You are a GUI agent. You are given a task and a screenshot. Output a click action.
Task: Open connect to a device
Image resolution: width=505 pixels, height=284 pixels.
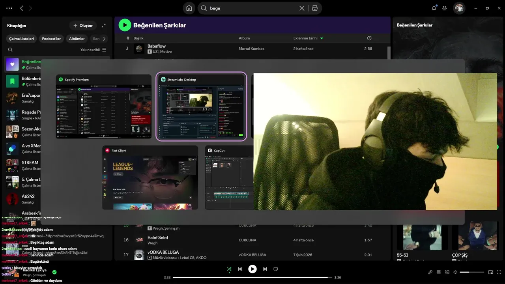click(447, 272)
